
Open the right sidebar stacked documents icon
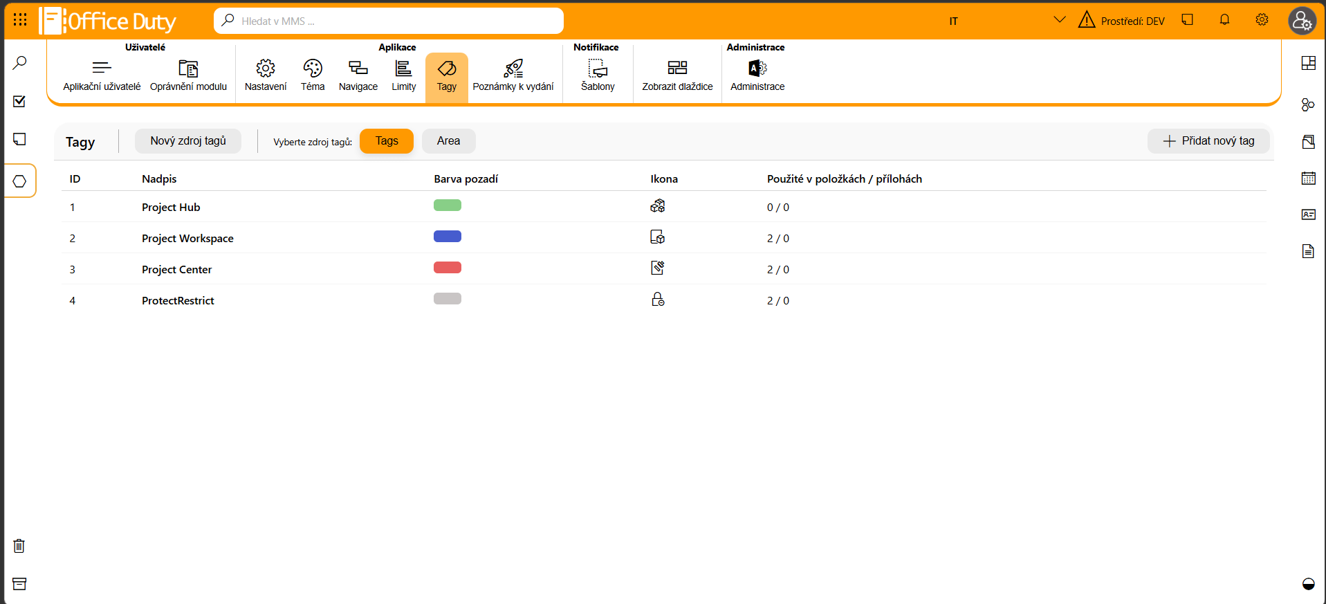tap(1308, 142)
